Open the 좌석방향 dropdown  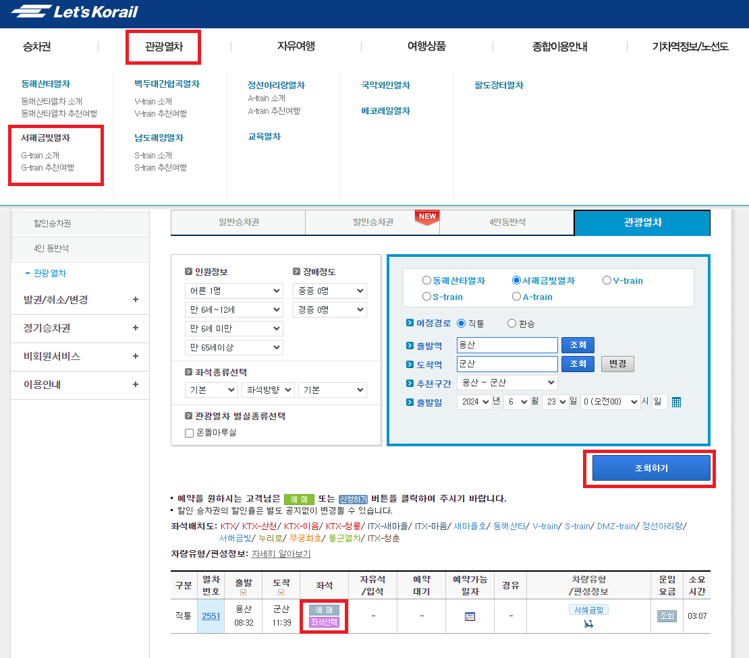coord(268,390)
